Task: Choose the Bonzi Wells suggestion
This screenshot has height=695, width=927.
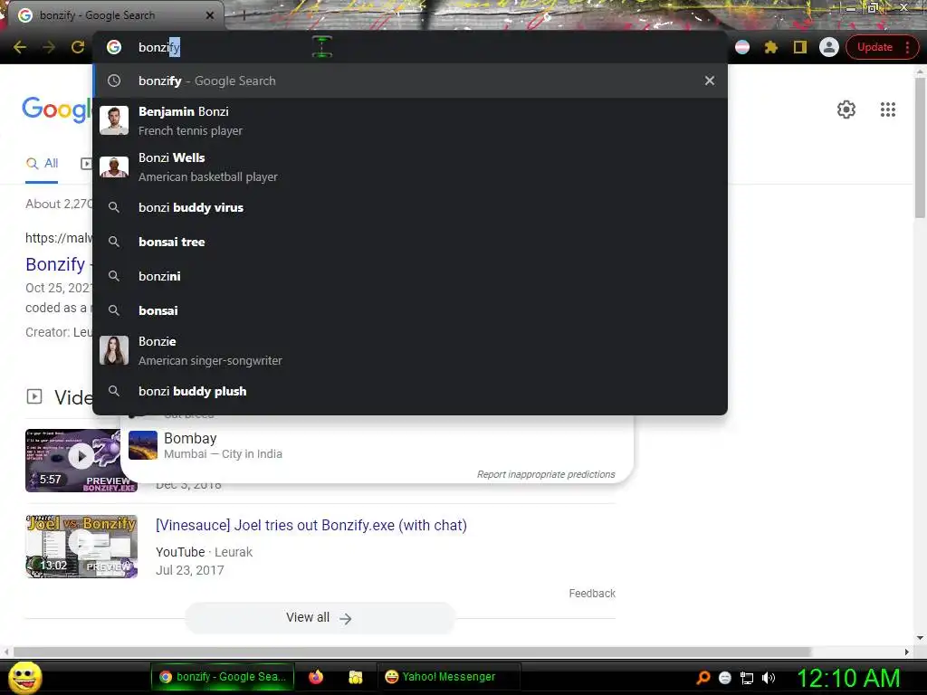Action: click(x=410, y=167)
